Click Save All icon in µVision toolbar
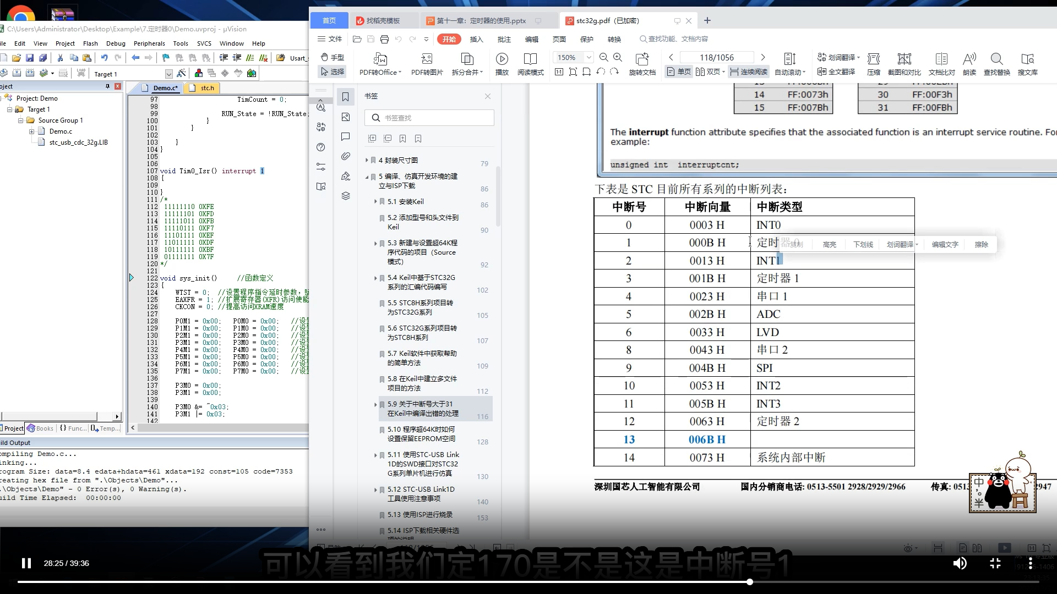Viewport: 1057px width, 594px height. [x=43, y=58]
